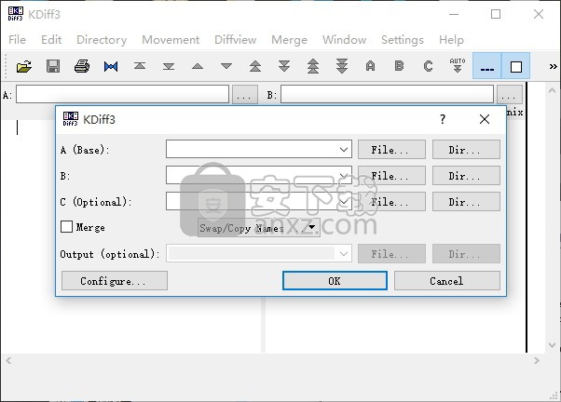Viewport: 561px width, 402px height.
Task: Toggle show whitespace dashes toolbar button
Action: (487, 66)
